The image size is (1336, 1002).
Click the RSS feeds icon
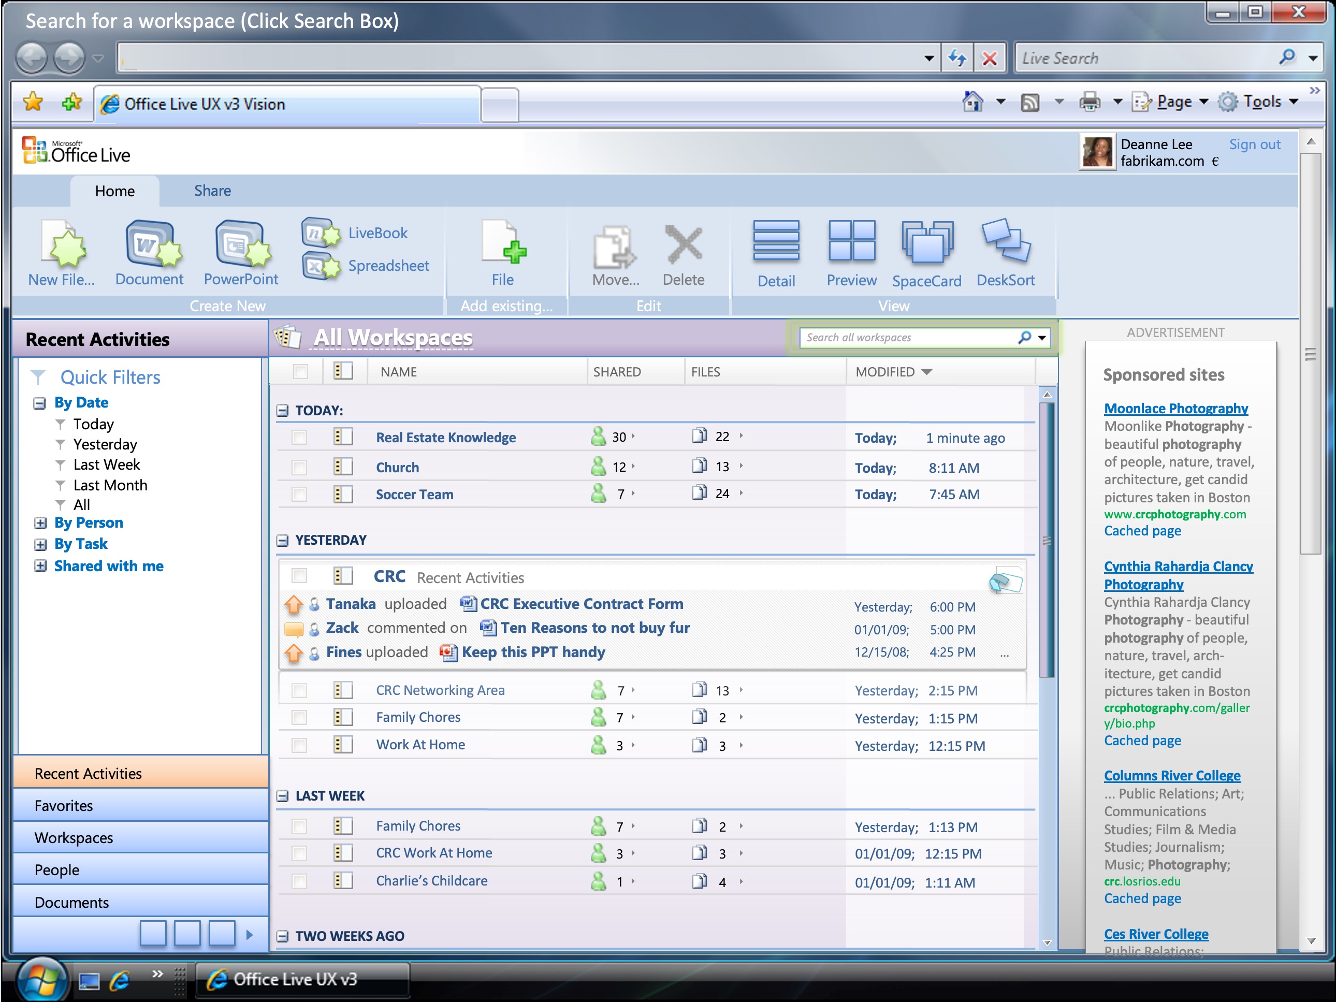tap(1030, 102)
